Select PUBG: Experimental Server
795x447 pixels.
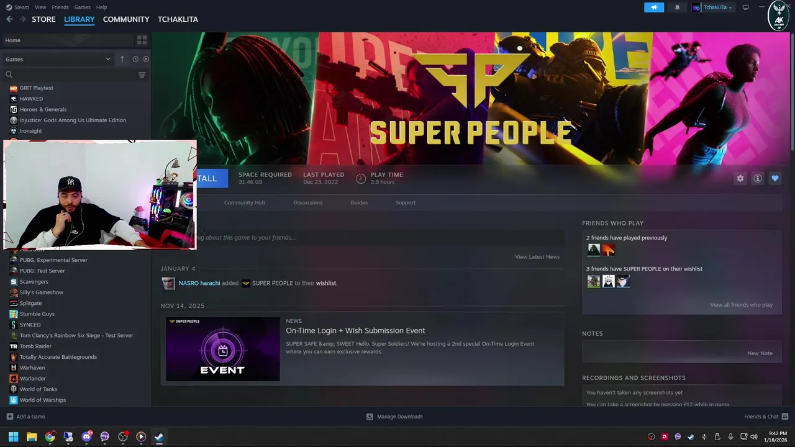click(x=53, y=260)
